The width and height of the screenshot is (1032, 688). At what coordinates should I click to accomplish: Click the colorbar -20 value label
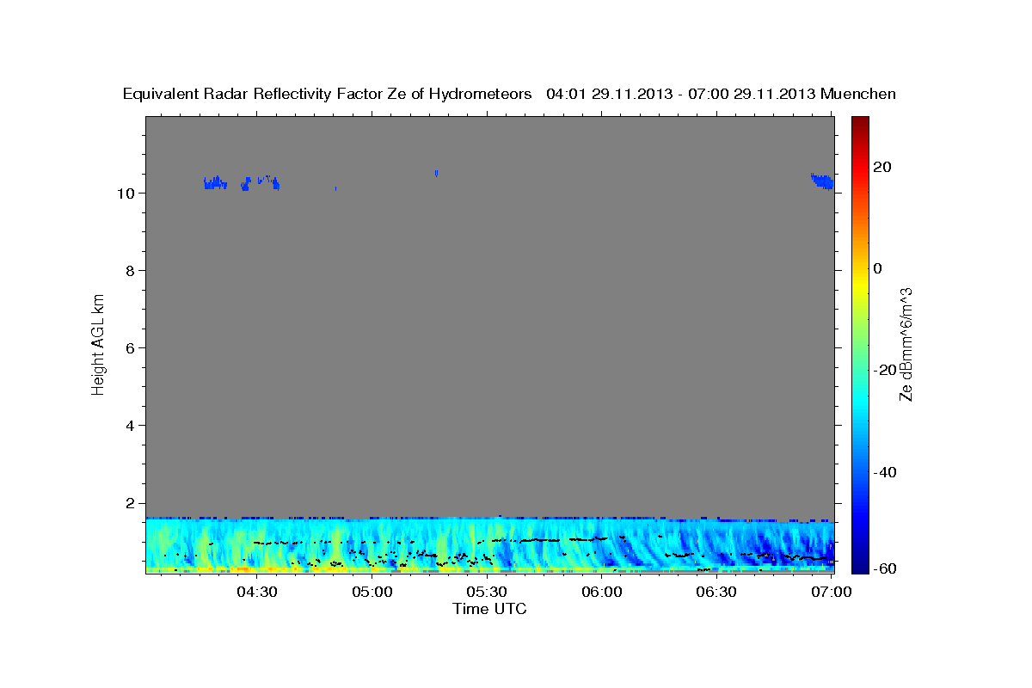pyautogui.click(x=884, y=371)
